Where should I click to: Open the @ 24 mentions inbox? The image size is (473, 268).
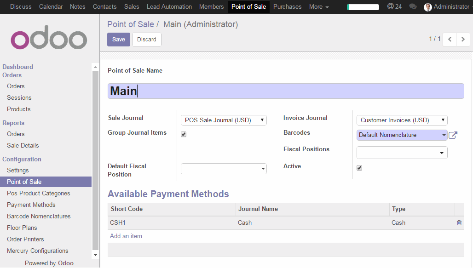(394, 7)
